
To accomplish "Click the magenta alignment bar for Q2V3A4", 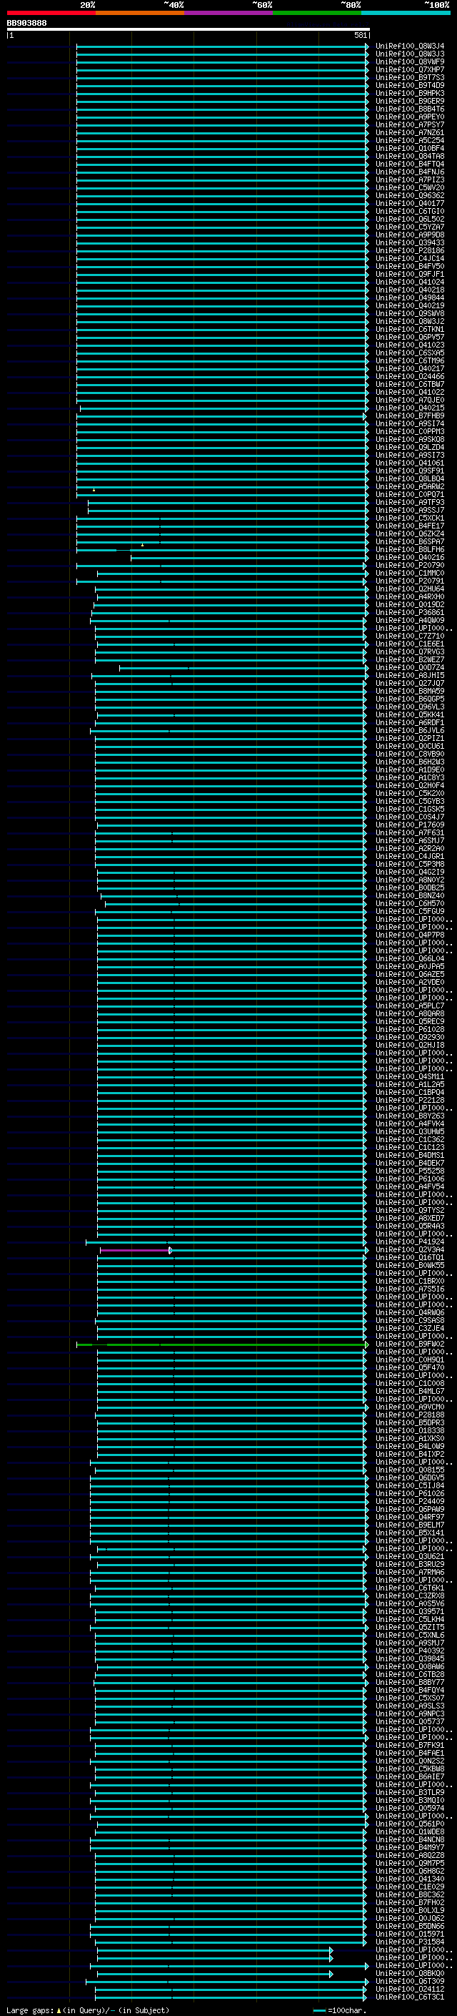I will pyautogui.click(x=135, y=1250).
